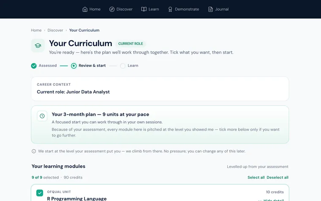Open the Home nav menu item
321x201 pixels.
click(91, 9)
